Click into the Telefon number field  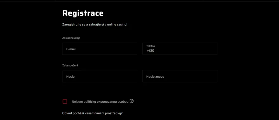180,49
